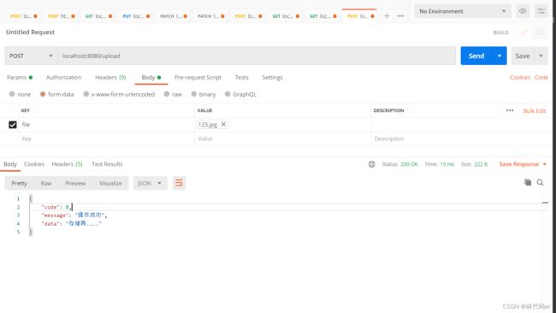Image resolution: width=556 pixels, height=313 pixels.
Task: Open the JSON format dropdown
Action: pos(151,183)
